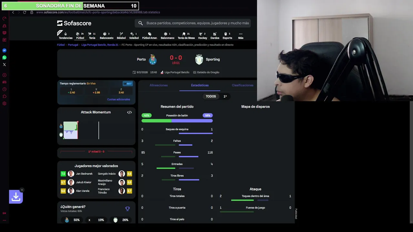Screen dimensions: 413x232
Task: Open WhatsApp in the browser sidebar
Action: [5, 57]
